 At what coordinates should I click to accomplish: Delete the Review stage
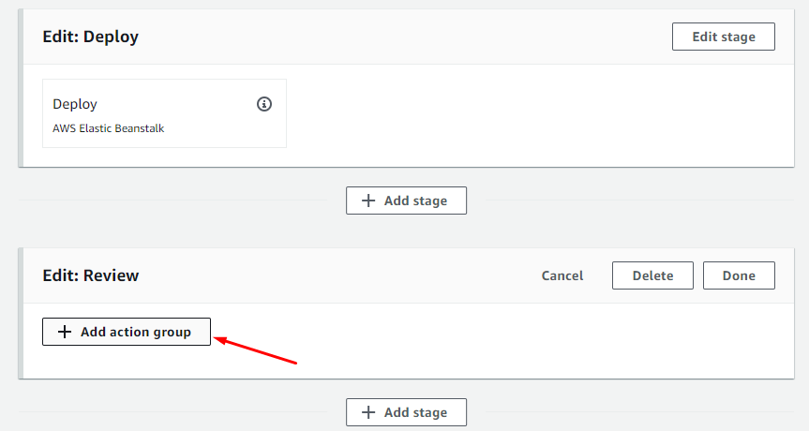(652, 275)
